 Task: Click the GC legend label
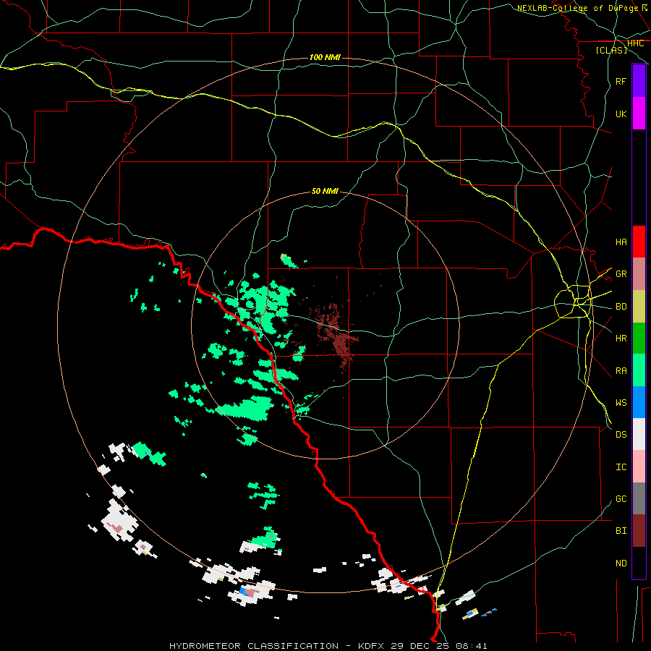tap(621, 499)
